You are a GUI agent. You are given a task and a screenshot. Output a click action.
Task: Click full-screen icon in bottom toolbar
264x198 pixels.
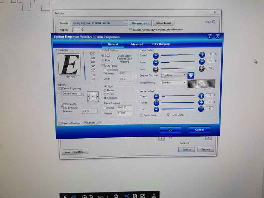coord(143,196)
